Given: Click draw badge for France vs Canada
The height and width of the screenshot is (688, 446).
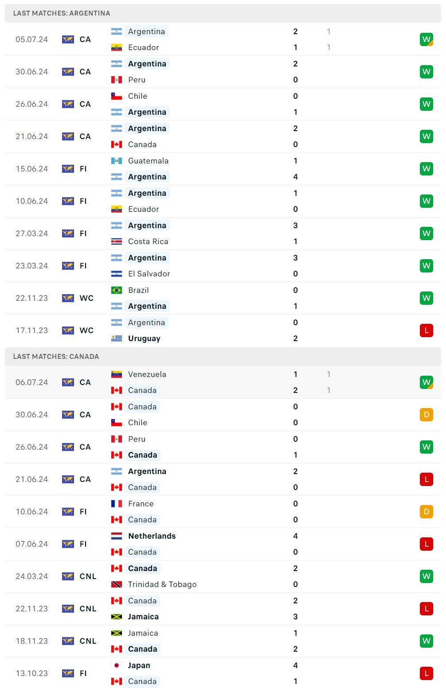Looking at the screenshot, I should 426,512.
